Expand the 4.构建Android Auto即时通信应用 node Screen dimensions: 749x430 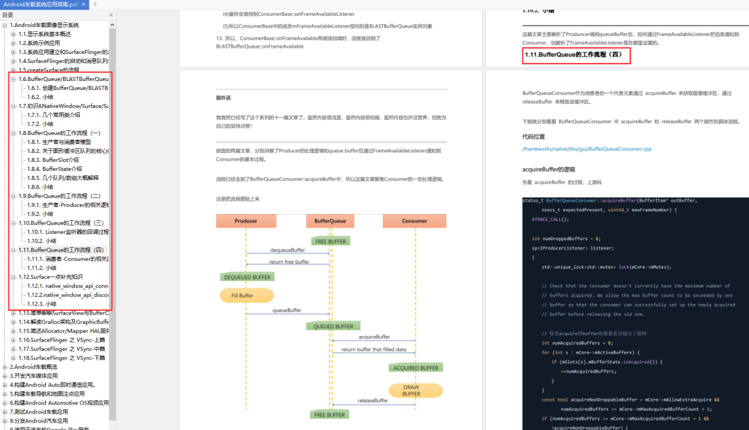point(5,385)
